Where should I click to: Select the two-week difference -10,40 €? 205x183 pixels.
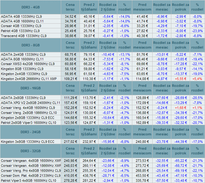[x=108, y=54]
